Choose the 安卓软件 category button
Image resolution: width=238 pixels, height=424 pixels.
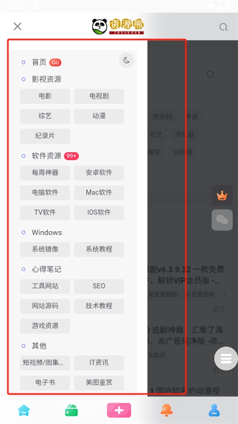point(99,173)
